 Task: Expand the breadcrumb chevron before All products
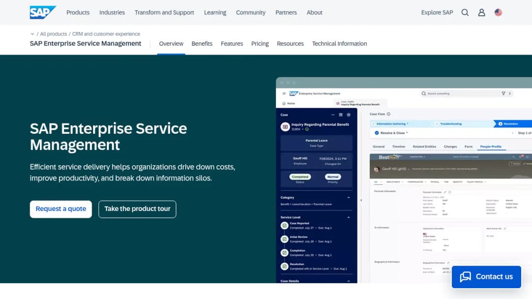point(32,34)
